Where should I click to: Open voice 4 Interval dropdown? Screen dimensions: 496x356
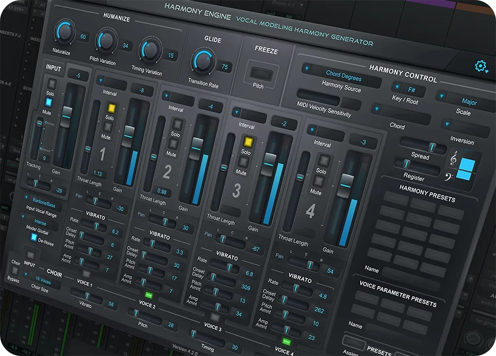[x=325, y=133]
